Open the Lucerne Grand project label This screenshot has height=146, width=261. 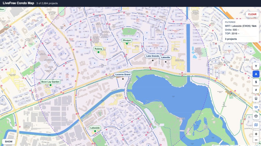point(123,75)
